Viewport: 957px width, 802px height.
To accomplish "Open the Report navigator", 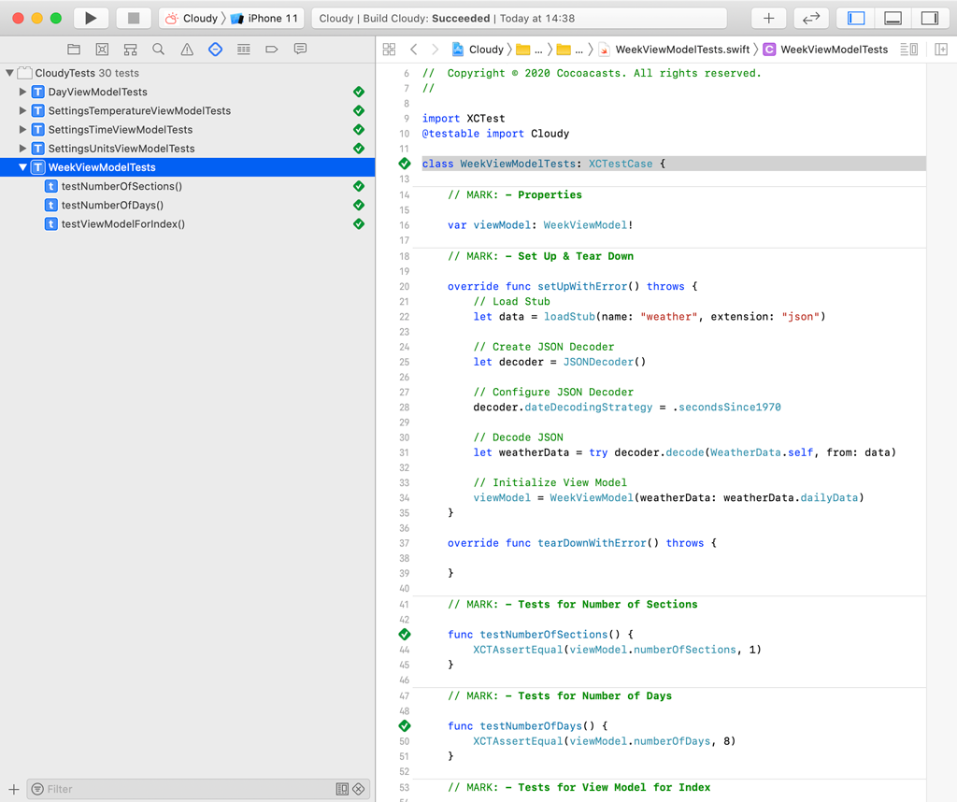I will [x=298, y=49].
